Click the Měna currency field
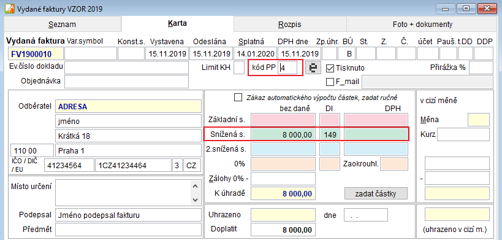The height and width of the screenshot is (240, 502). point(479,120)
